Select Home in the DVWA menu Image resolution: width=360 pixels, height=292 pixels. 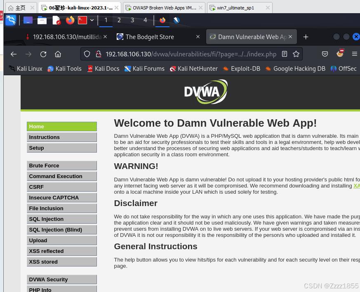pyautogui.click(x=62, y=126)
